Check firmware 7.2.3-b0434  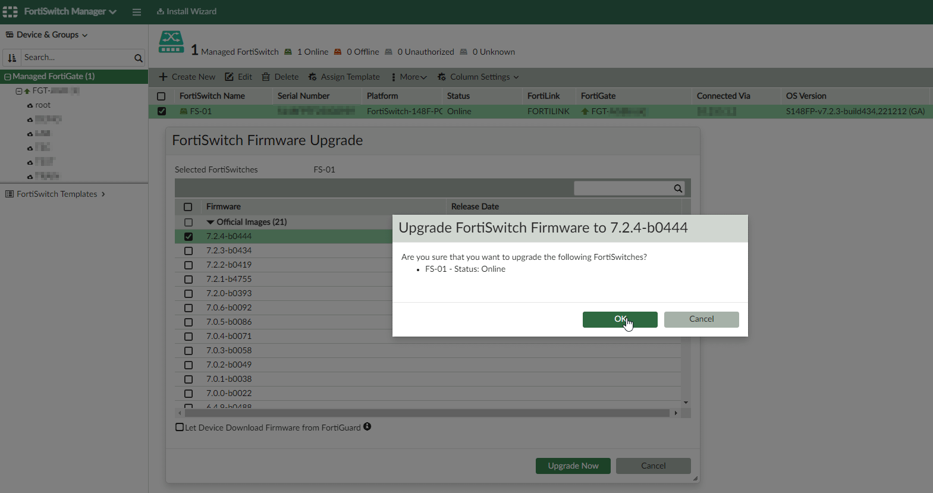point(189,251)
